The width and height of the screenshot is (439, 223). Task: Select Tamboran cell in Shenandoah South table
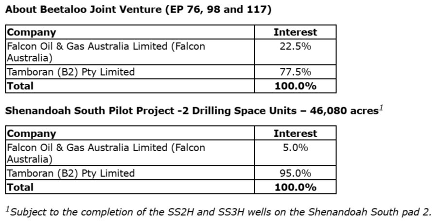tap(70, 173)
